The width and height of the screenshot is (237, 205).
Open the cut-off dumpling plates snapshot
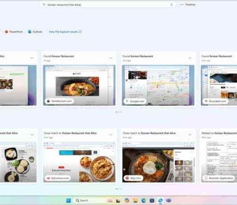18,162
